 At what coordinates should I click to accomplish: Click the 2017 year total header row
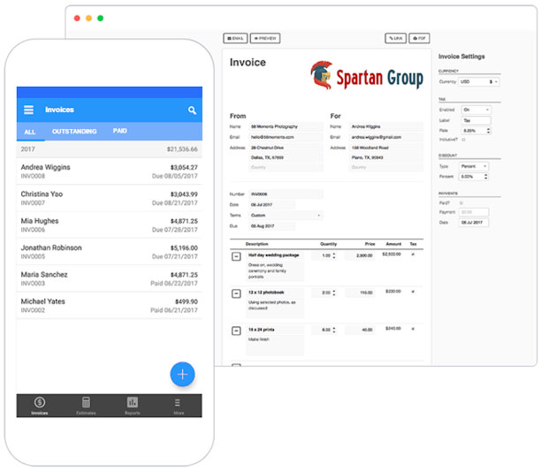[x=110, y=149]
